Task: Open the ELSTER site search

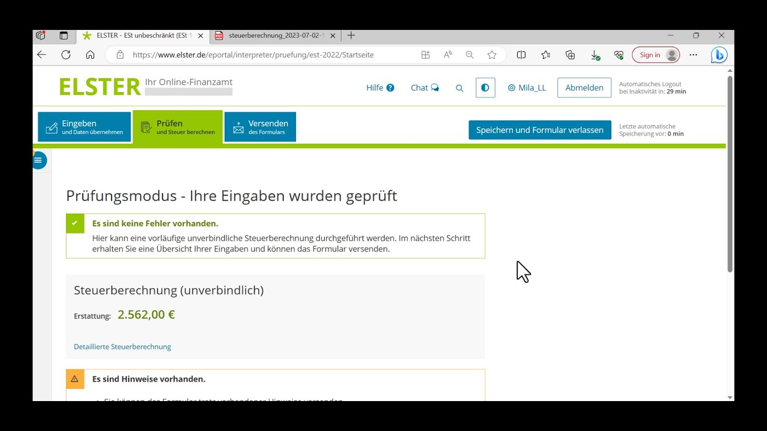Action: pos(460,88)
